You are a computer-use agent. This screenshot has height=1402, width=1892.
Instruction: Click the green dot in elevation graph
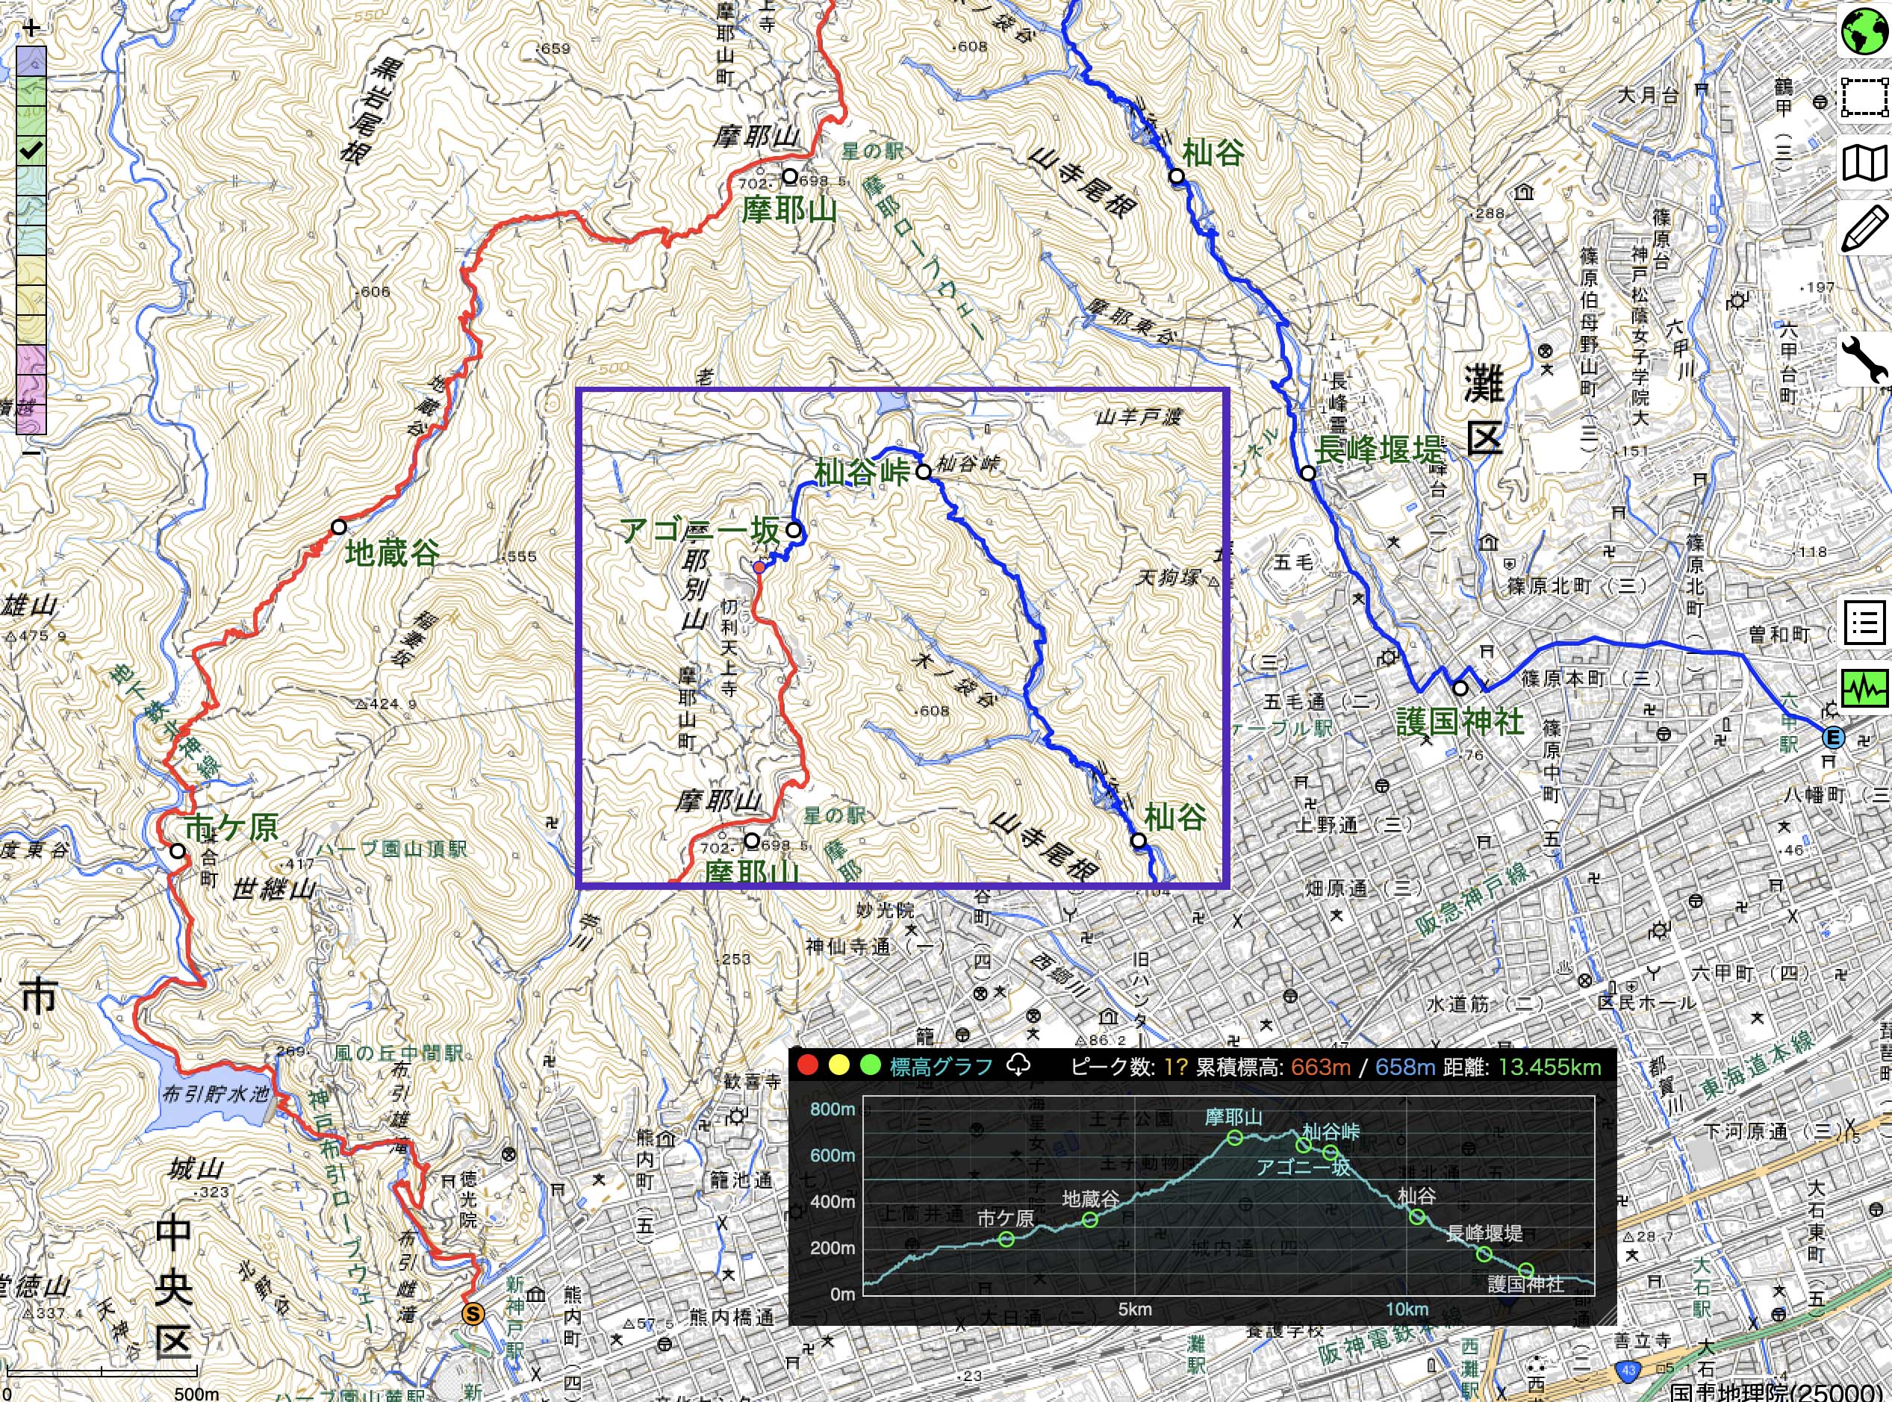coord(869,1066)
